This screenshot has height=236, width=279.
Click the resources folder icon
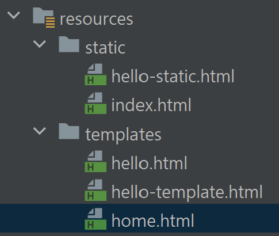[x=44, y=18]
